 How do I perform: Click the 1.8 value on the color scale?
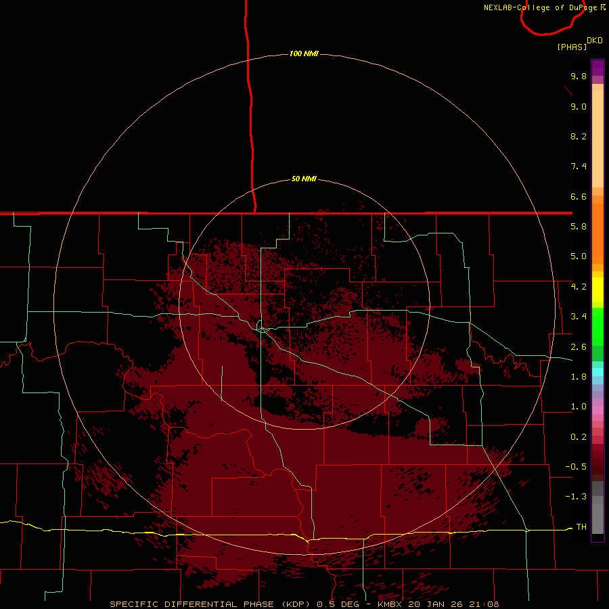579,377
